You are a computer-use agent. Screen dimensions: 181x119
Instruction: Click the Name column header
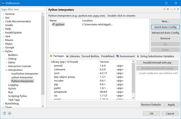click(x=65, y=21)
